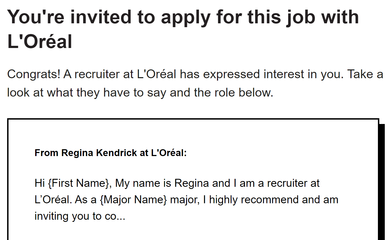Click the name "Regina Kendrick" in sender line
Viewport: 390px width, 240px height.
(x=99, y=153)
